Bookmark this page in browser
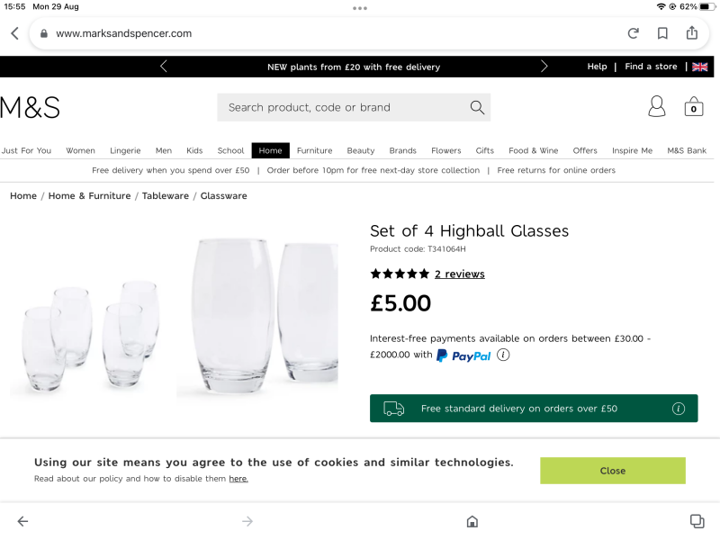 tap(662, 33)
